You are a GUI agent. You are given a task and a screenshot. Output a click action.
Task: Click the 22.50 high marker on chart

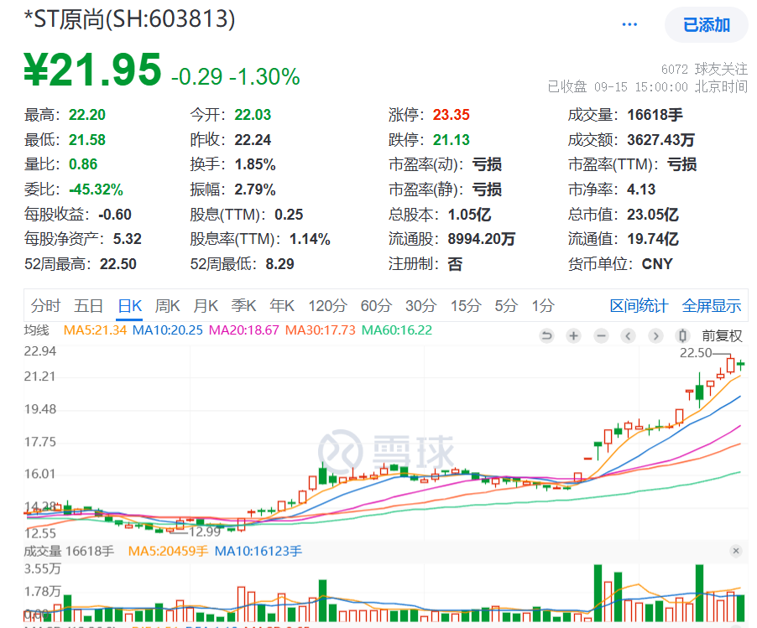[x=696, y=353]
